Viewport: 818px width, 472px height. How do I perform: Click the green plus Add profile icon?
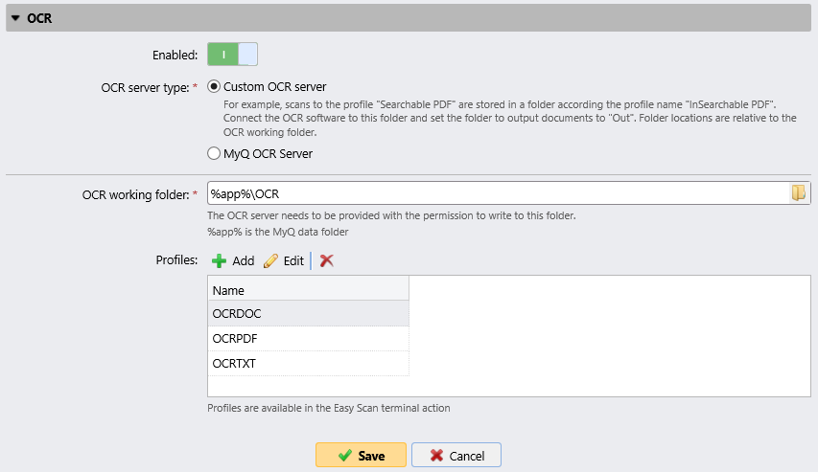[x=219, y=261]
